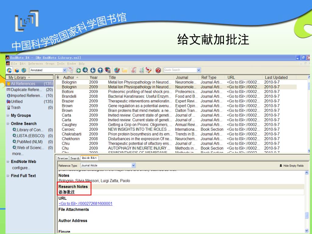Screen dimensions: 312x234
Task: Collapse the Find Full Text section
Action: (8, 176)
